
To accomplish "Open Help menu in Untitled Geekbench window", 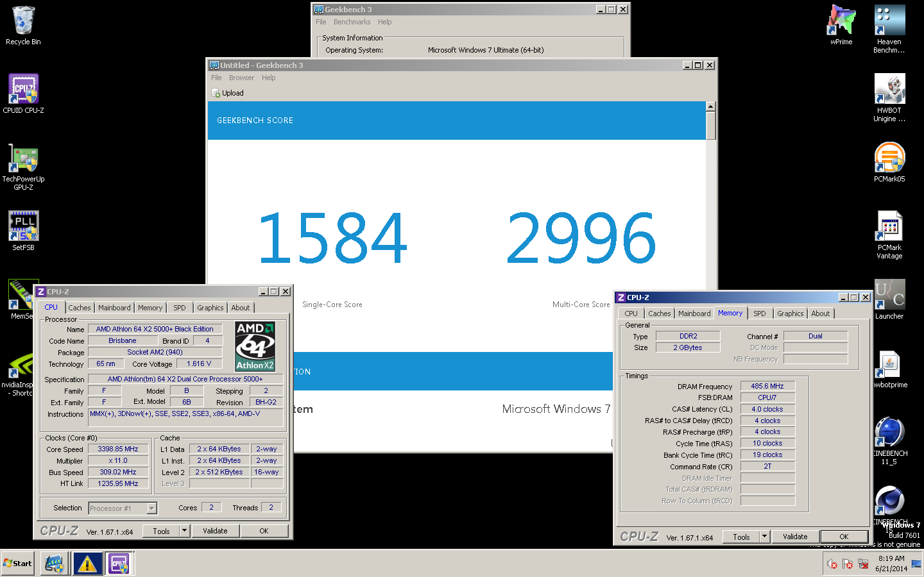I will tap(268, 78).
